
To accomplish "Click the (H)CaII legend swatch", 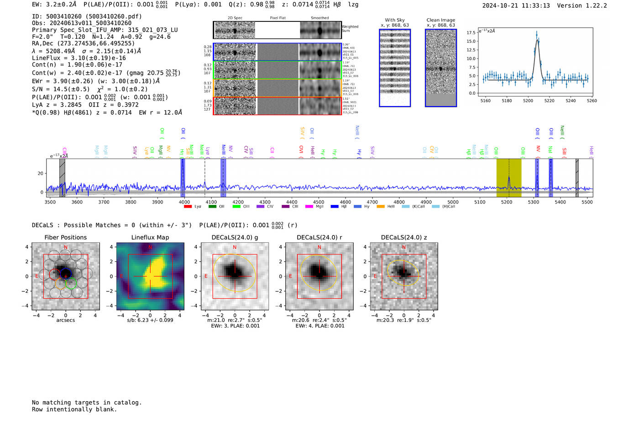I will (435, 207).
